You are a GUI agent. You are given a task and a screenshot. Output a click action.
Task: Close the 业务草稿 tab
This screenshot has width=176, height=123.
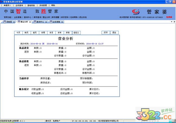point(62,22)
